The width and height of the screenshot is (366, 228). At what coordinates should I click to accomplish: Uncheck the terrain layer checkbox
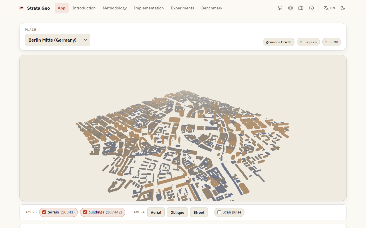click(x=44, y=212)
